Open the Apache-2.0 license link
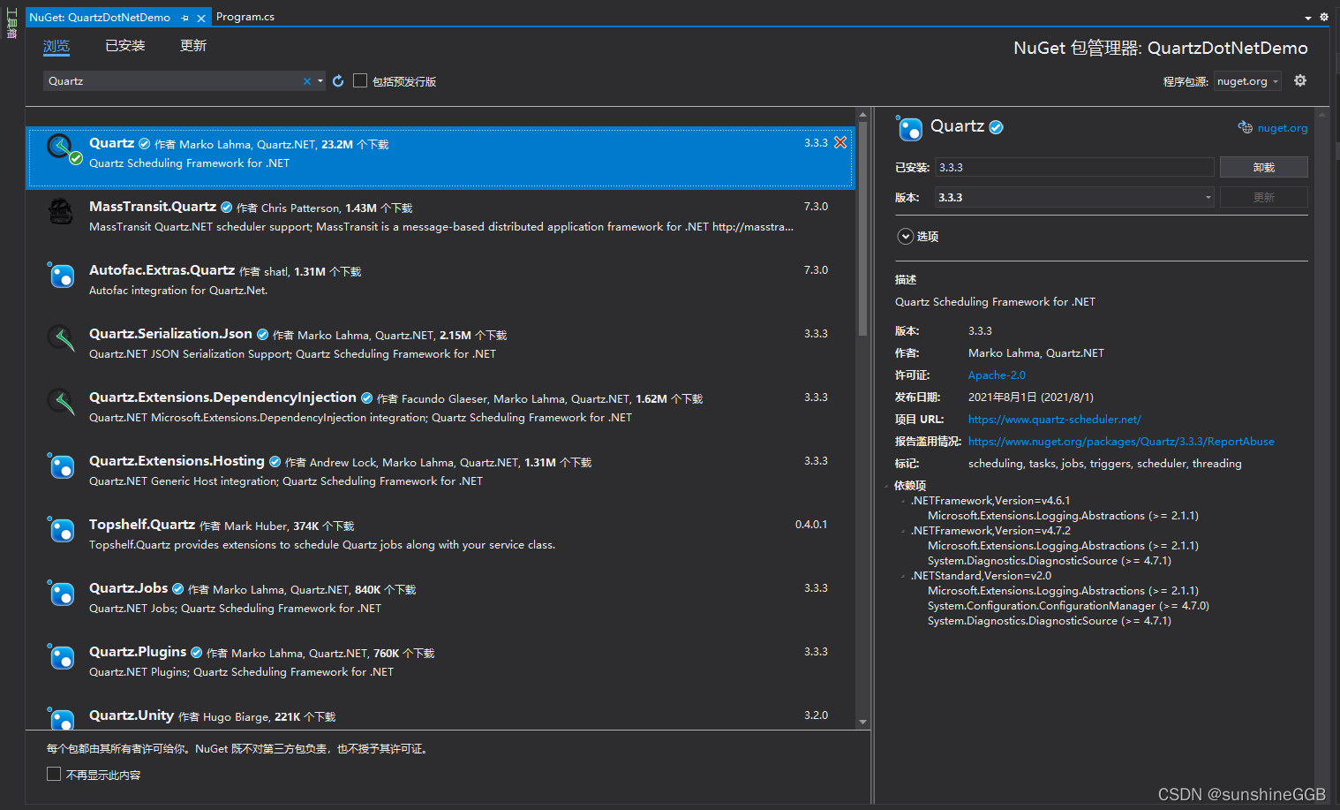 pos(997,375)
